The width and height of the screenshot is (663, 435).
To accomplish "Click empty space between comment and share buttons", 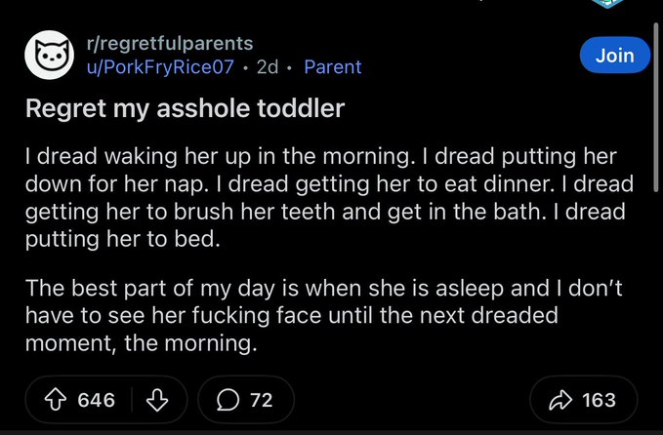I will point(410,400).
